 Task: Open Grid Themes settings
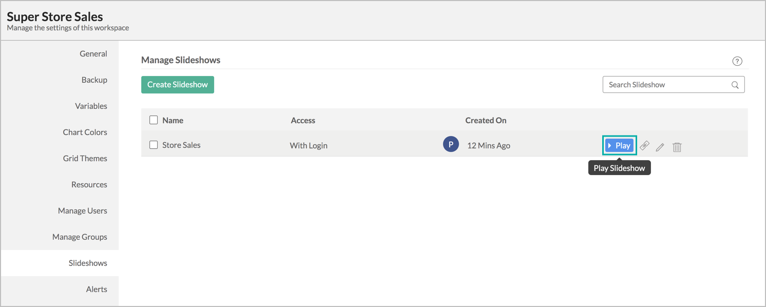pyautogui.click(x=85, y=159)
